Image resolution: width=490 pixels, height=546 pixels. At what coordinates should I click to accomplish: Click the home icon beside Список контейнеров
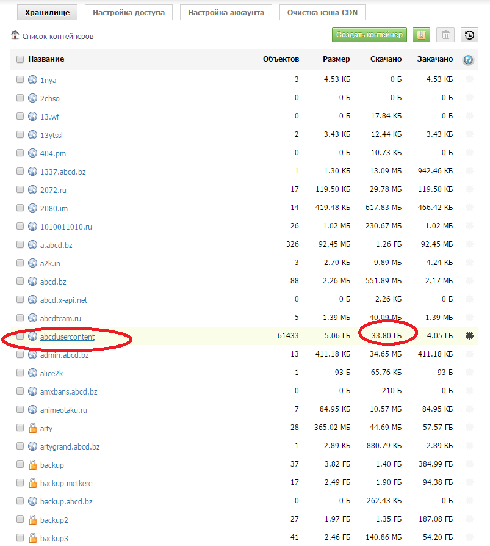15,35
